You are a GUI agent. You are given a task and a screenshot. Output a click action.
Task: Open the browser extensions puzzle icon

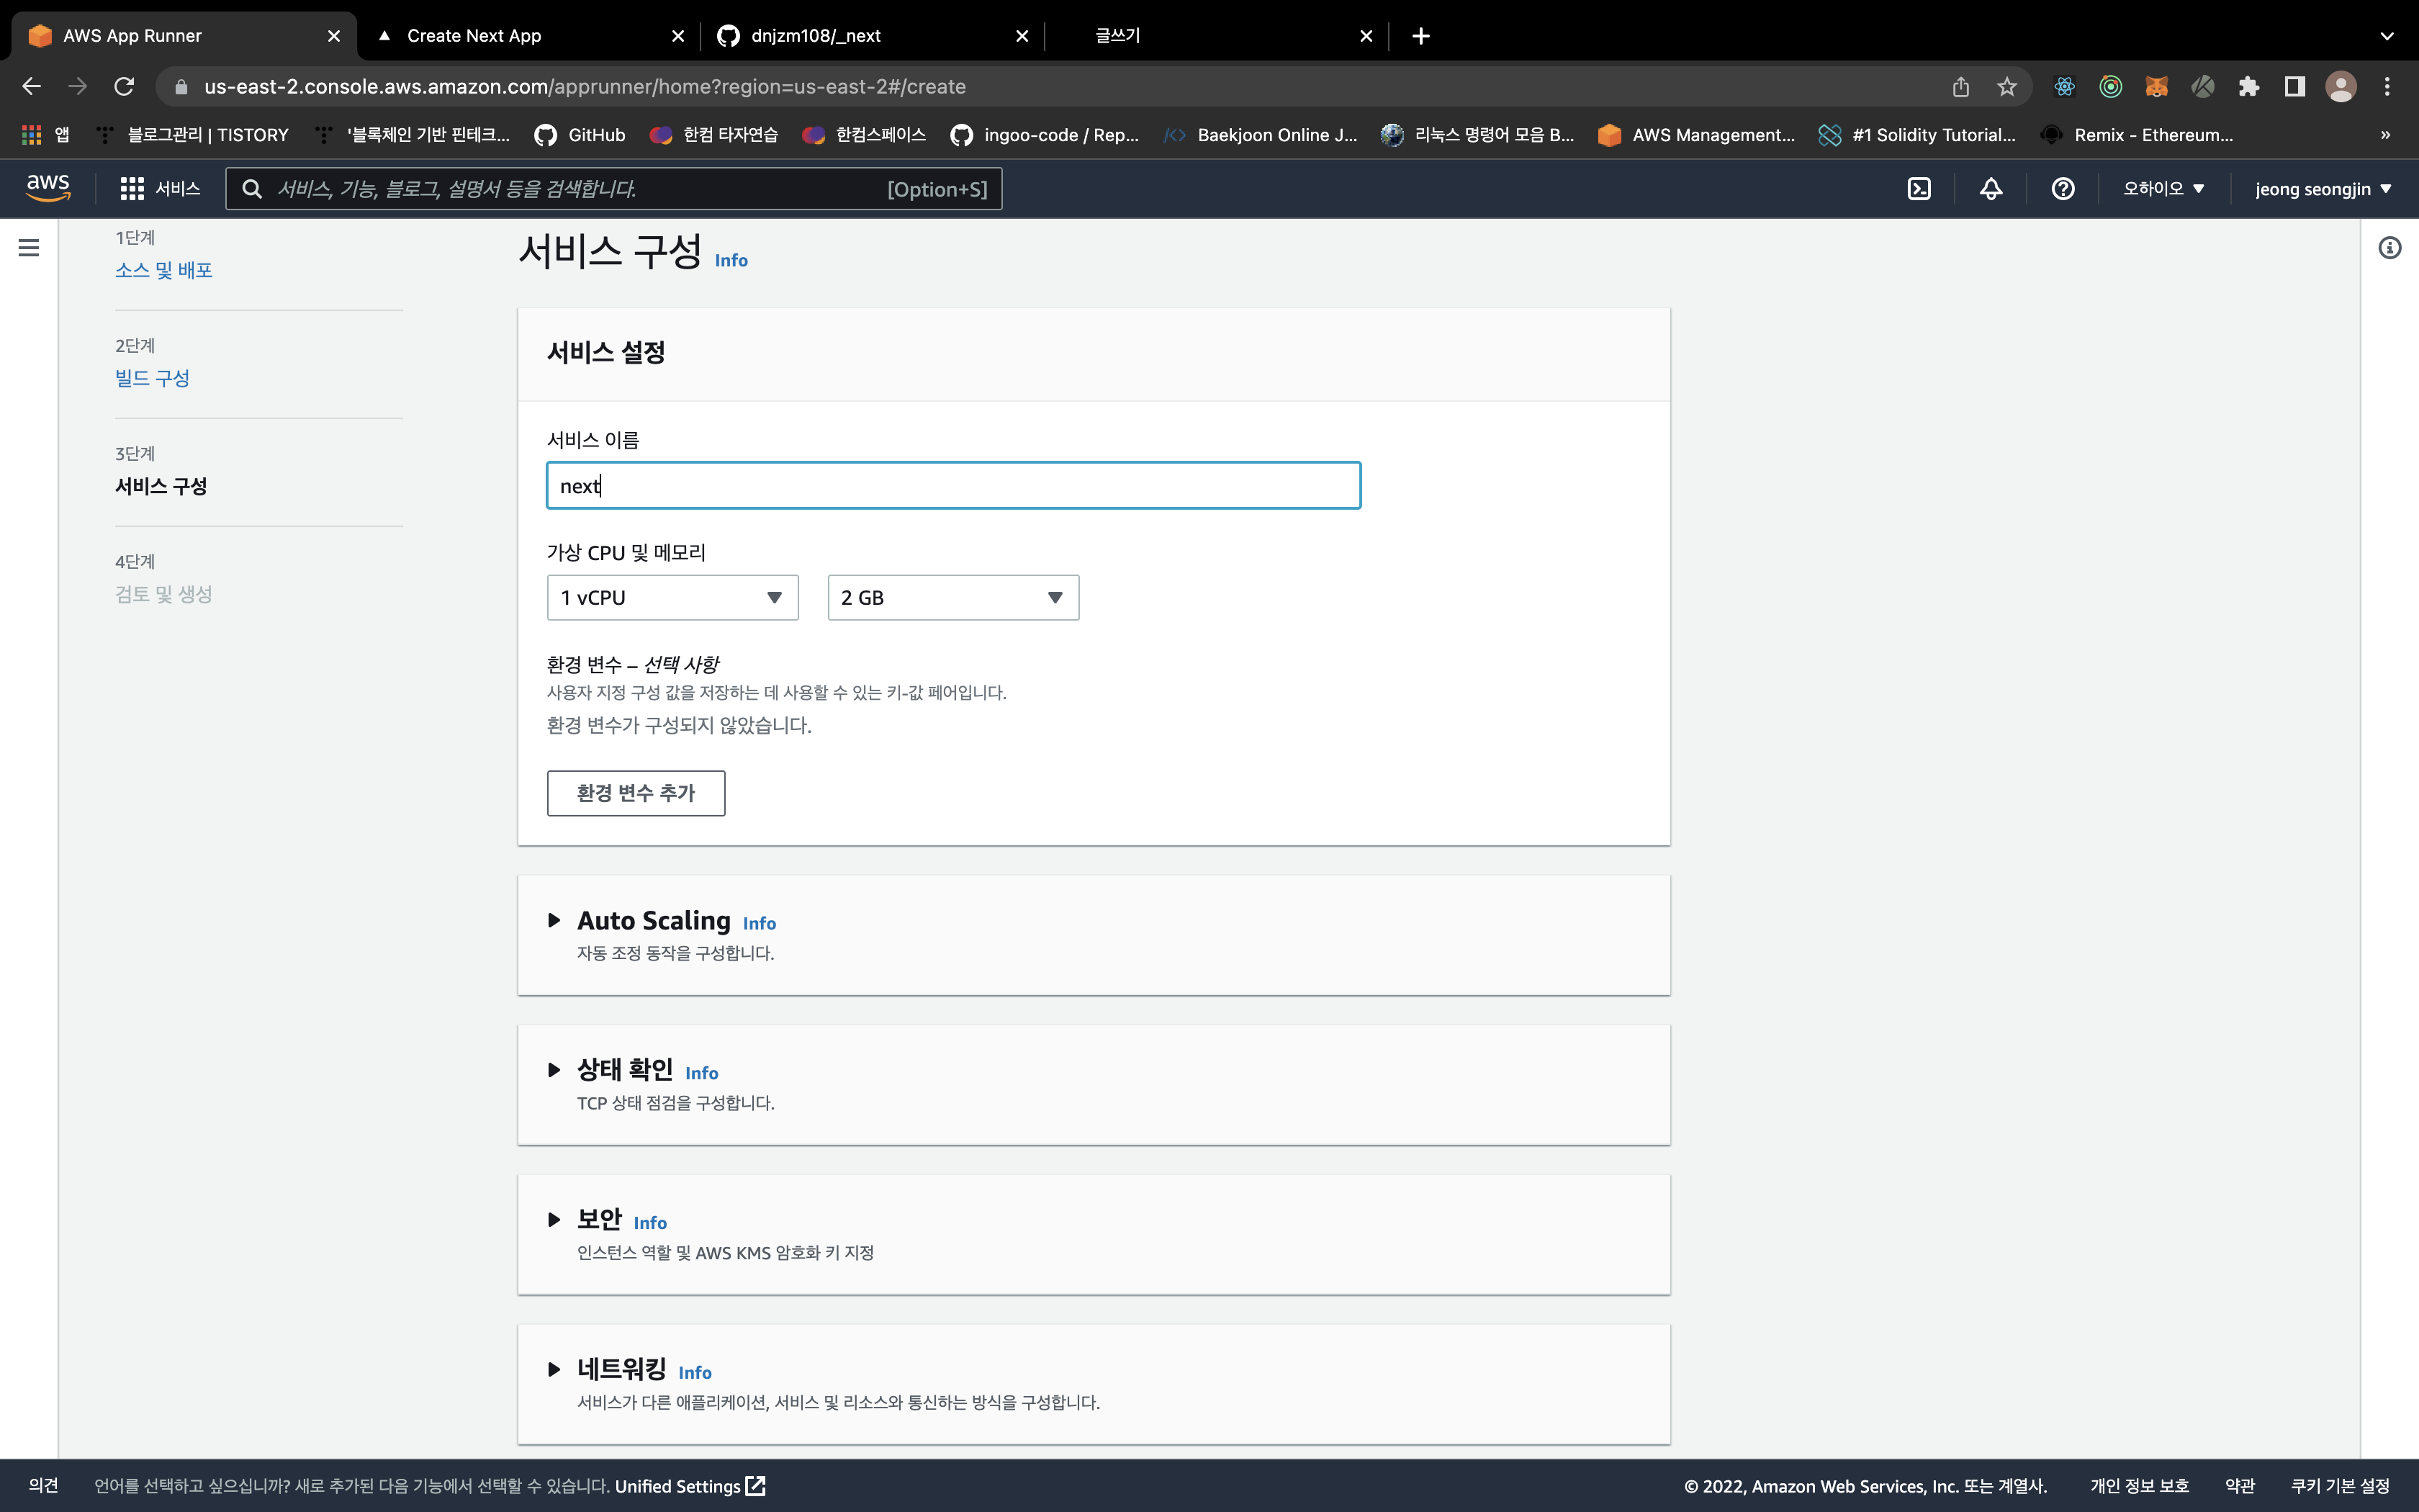click(2248, 87)
